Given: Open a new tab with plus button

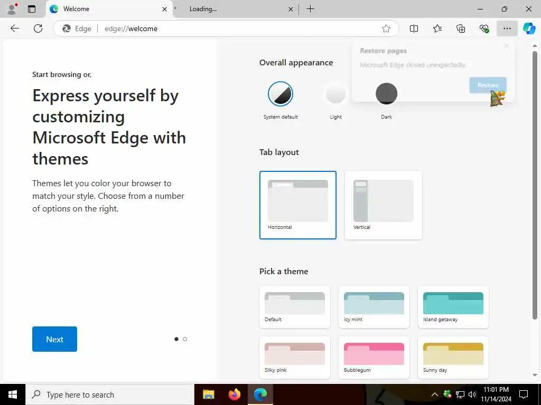Looking at the screenshot, I should (310, 9).
